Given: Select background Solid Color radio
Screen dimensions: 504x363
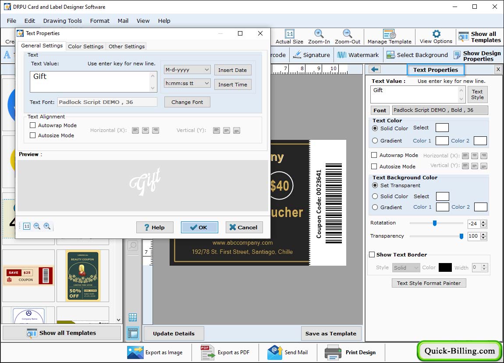Looking at the screenshot, I should pos(375,196).
